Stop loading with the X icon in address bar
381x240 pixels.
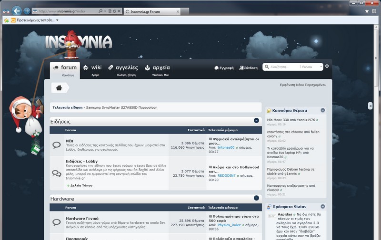tap(119, 11)
